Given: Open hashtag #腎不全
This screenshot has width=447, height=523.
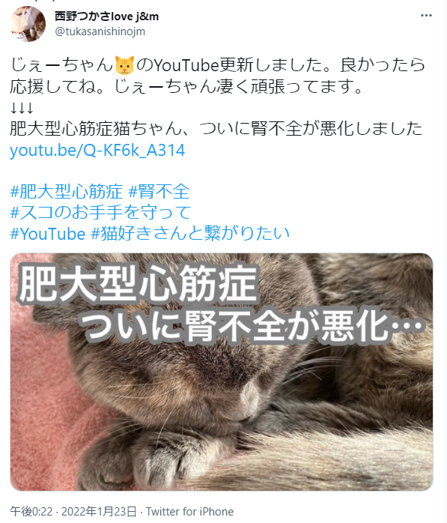Looking at the screenshot, I should [159, 192].
